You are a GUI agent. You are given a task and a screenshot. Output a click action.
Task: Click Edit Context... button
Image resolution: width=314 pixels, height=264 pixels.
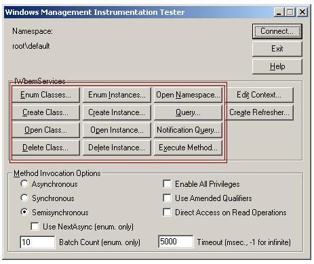[x=259, y=95]
